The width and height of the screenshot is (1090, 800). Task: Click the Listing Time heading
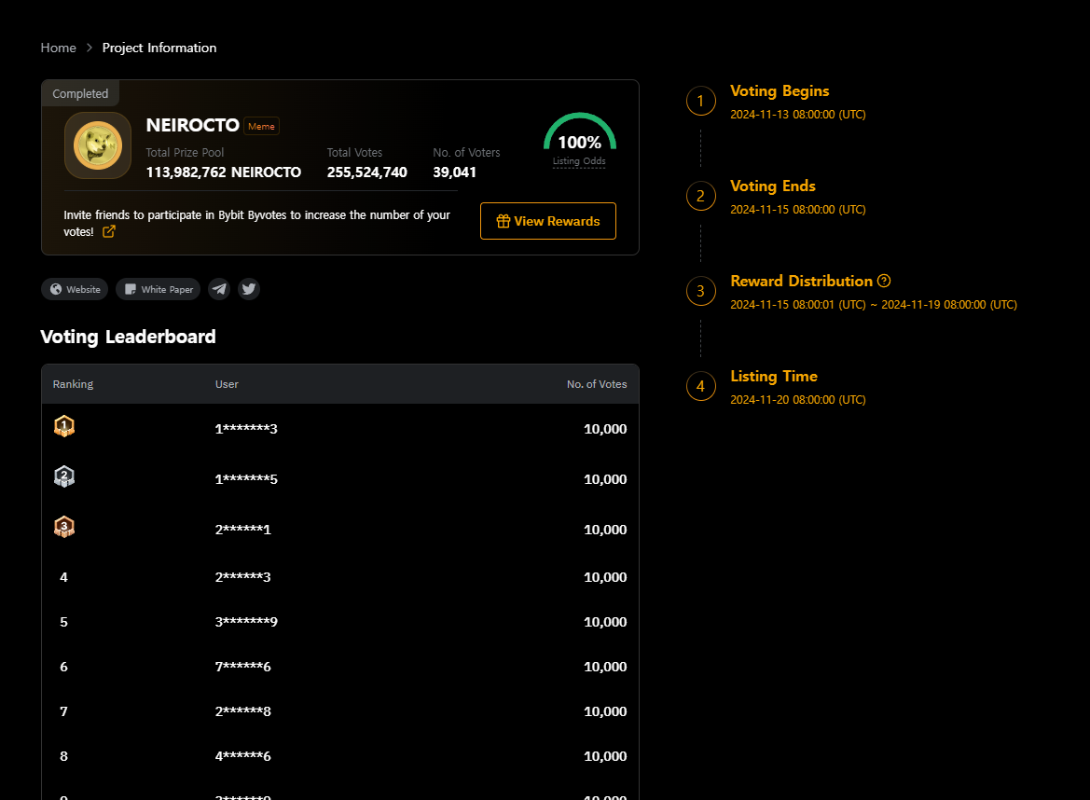click(774, 376)
